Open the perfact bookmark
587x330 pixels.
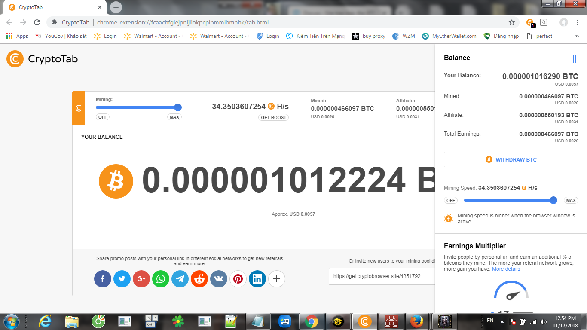pyautogui.click(x=539, y=36)
